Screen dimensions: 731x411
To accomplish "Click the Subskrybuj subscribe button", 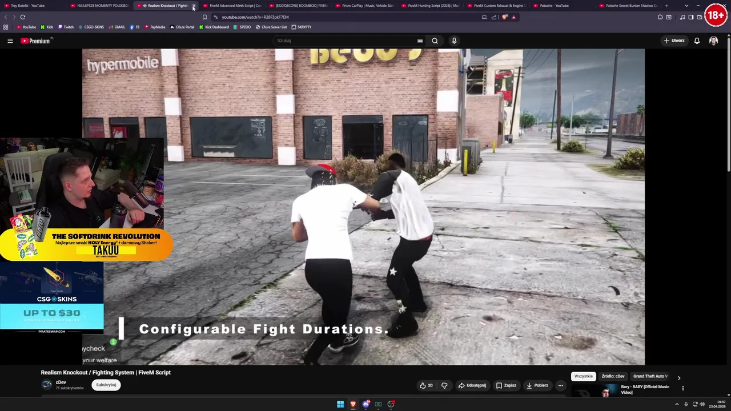I will [106, 385].
